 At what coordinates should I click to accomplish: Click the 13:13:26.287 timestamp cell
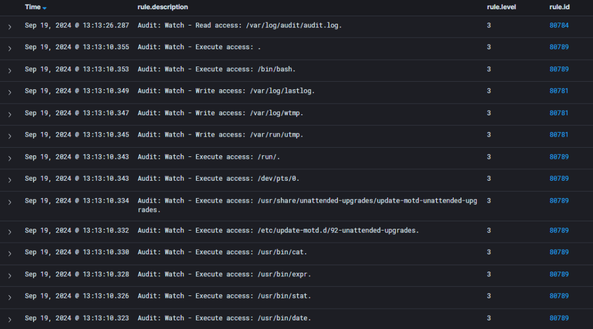pyautogui.click(x=77, y=25)
